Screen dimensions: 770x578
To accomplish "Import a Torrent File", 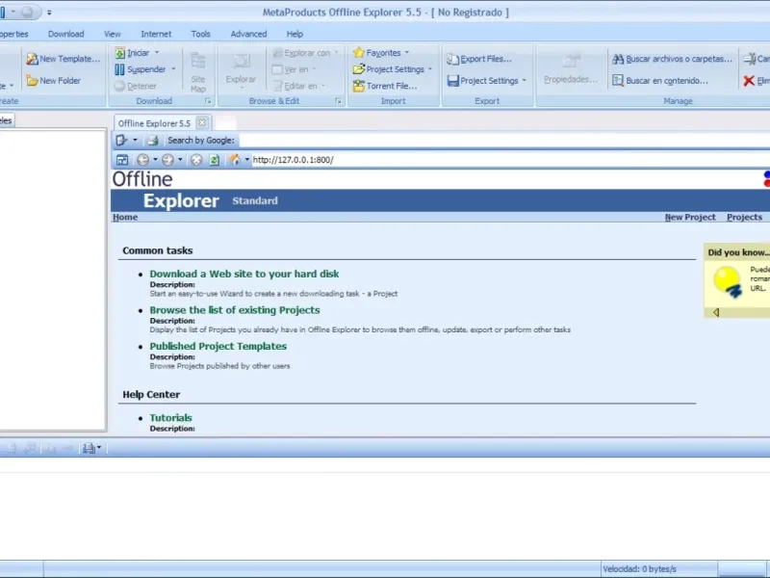I will 385,86.
